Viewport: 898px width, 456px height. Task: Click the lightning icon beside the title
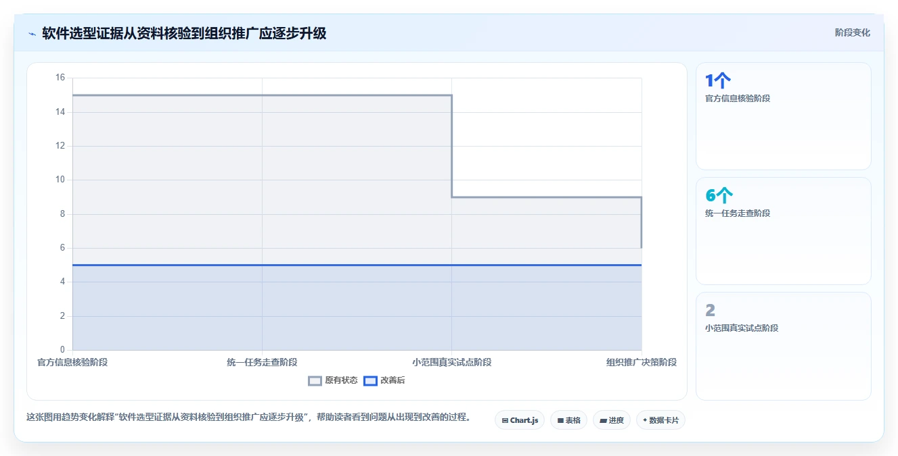tap(32, 34)
